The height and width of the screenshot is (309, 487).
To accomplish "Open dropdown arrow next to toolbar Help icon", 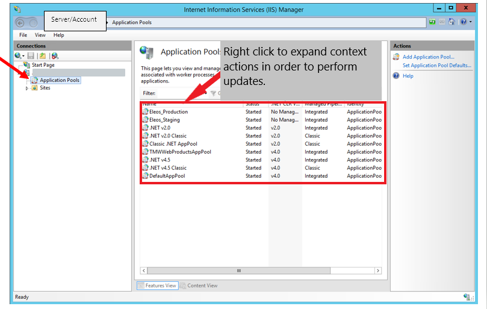I will pos(471,22).
